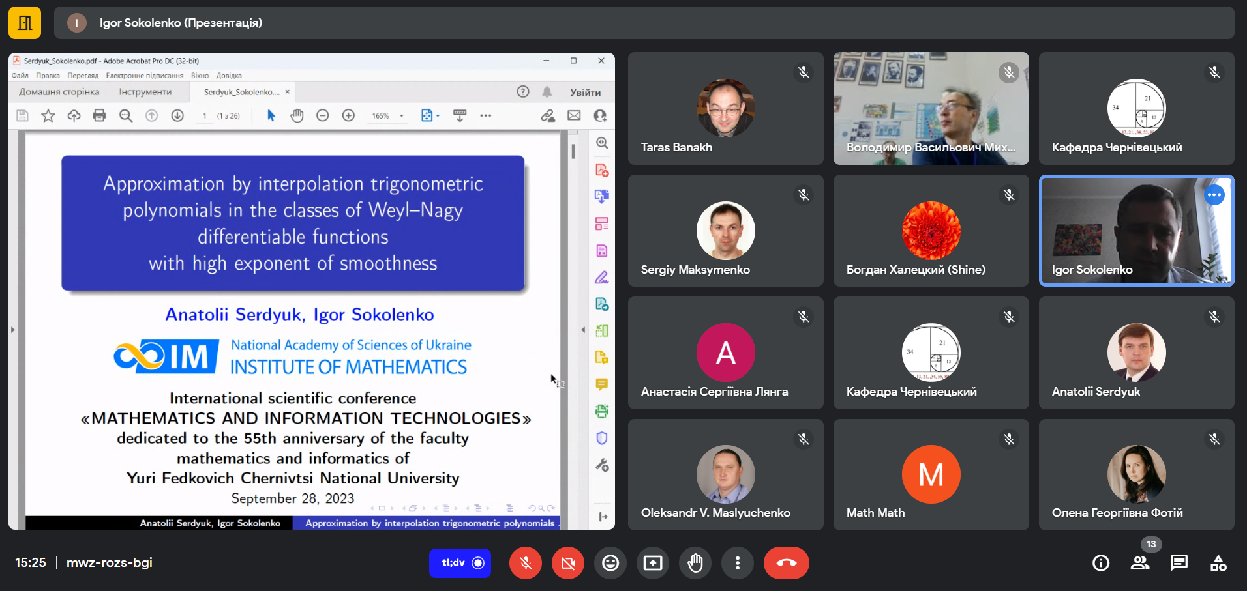1247x591 pixels.
Task: Select Taras Banakh participant tile
Action: [726, 109]
